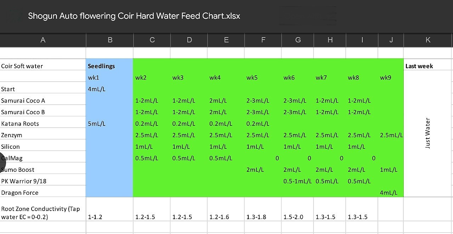Select column D header
Image resolution: width=453 pixels, height=234 pixels.
[189, 40]
